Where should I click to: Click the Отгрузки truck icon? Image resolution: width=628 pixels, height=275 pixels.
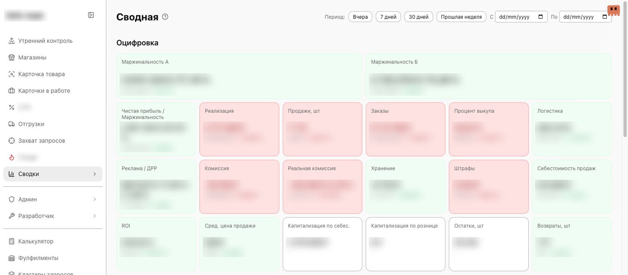point(12,124)
